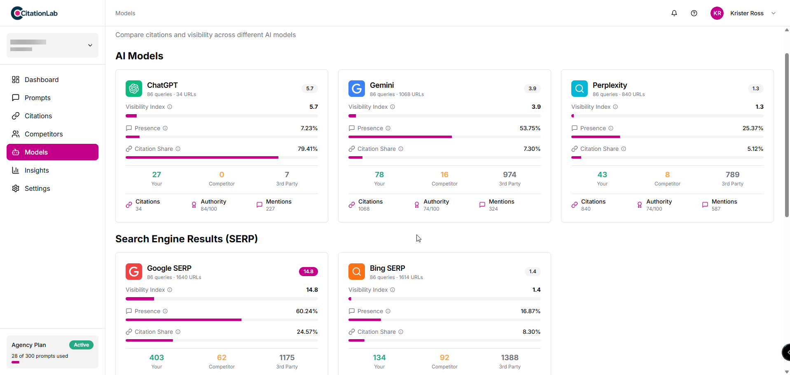Click the Models breadcrumb label
790x375 pixels.
point(125,13)
